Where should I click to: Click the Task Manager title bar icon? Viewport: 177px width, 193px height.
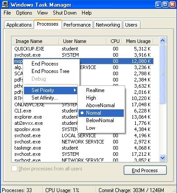tap(5, 4)
